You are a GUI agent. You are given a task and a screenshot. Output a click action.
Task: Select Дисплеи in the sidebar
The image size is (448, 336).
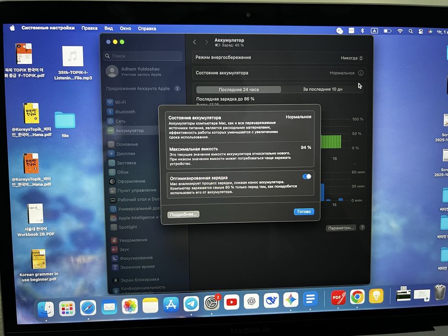122,154
